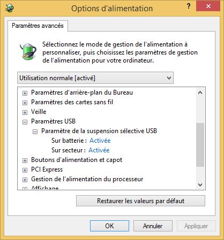Collapse the Paramètres USB node
Viewport: 224px width, 240px height.
pyautogui.click(x=25, y=122)
